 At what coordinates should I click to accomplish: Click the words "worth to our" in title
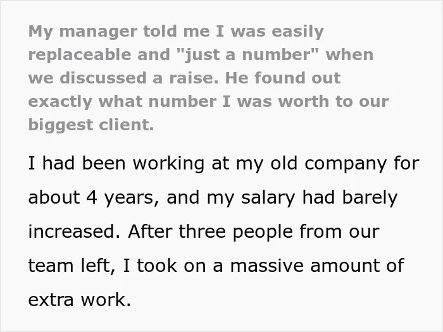click(334, 102)
